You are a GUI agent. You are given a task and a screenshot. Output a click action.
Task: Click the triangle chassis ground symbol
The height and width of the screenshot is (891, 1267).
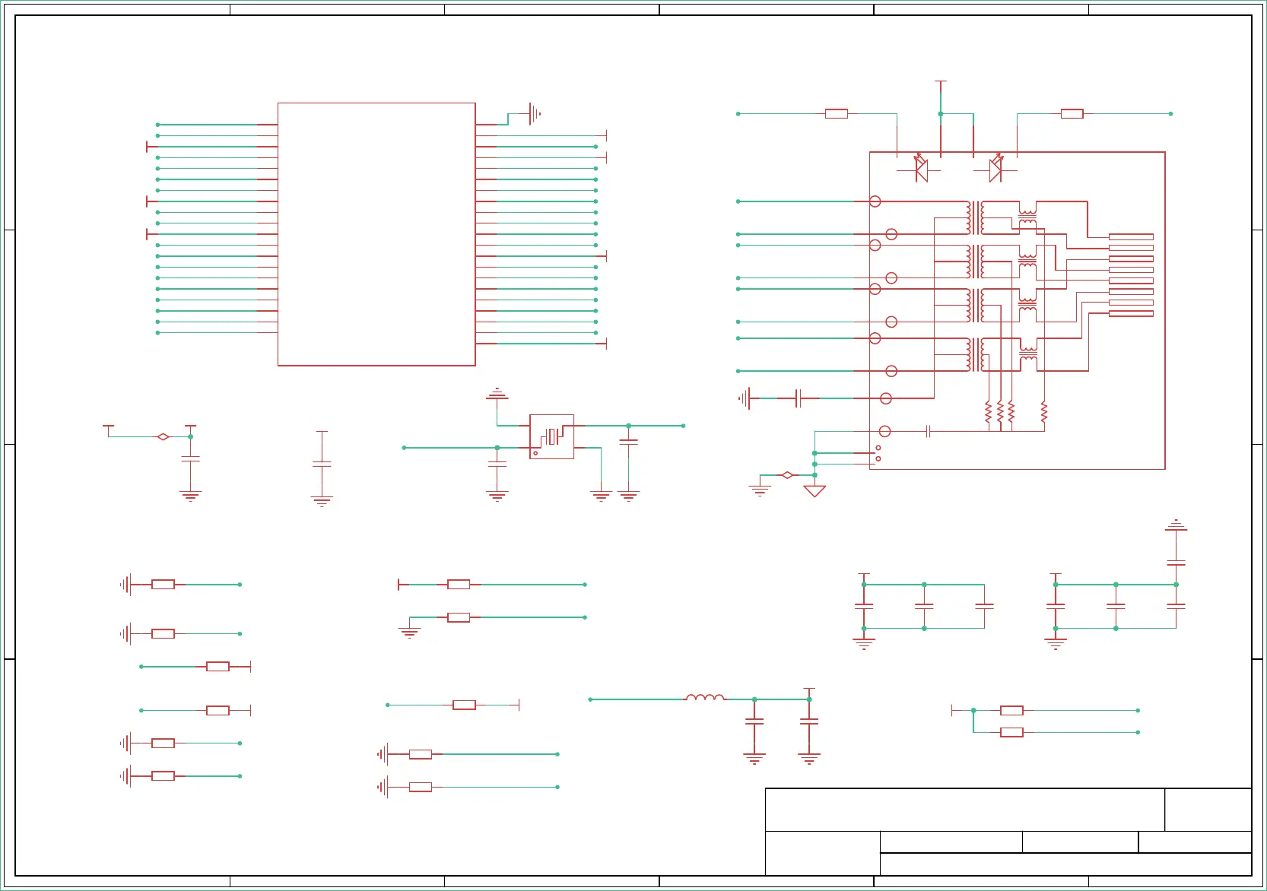coord(814,491)
